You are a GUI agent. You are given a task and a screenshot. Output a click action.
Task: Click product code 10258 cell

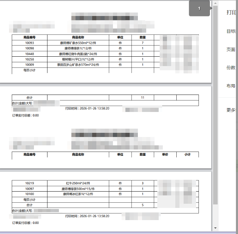pos(29,59)
